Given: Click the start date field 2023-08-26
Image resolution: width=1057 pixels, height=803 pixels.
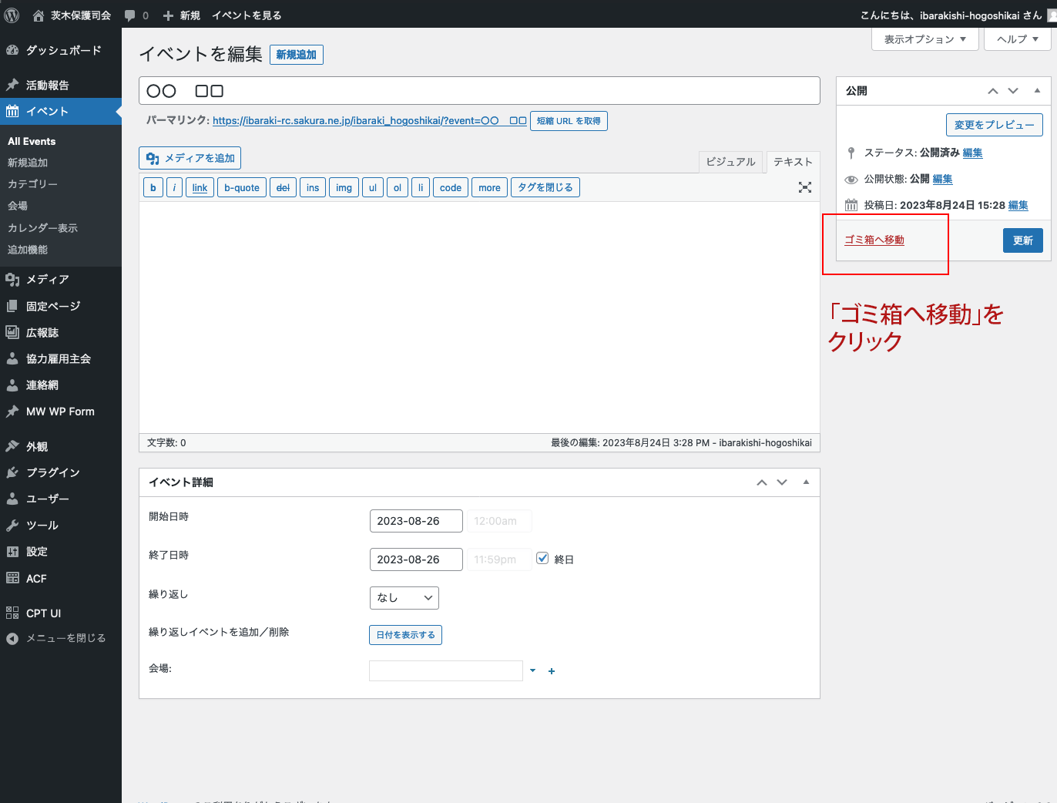Looking at the screenshot, I should coord(416,521).
